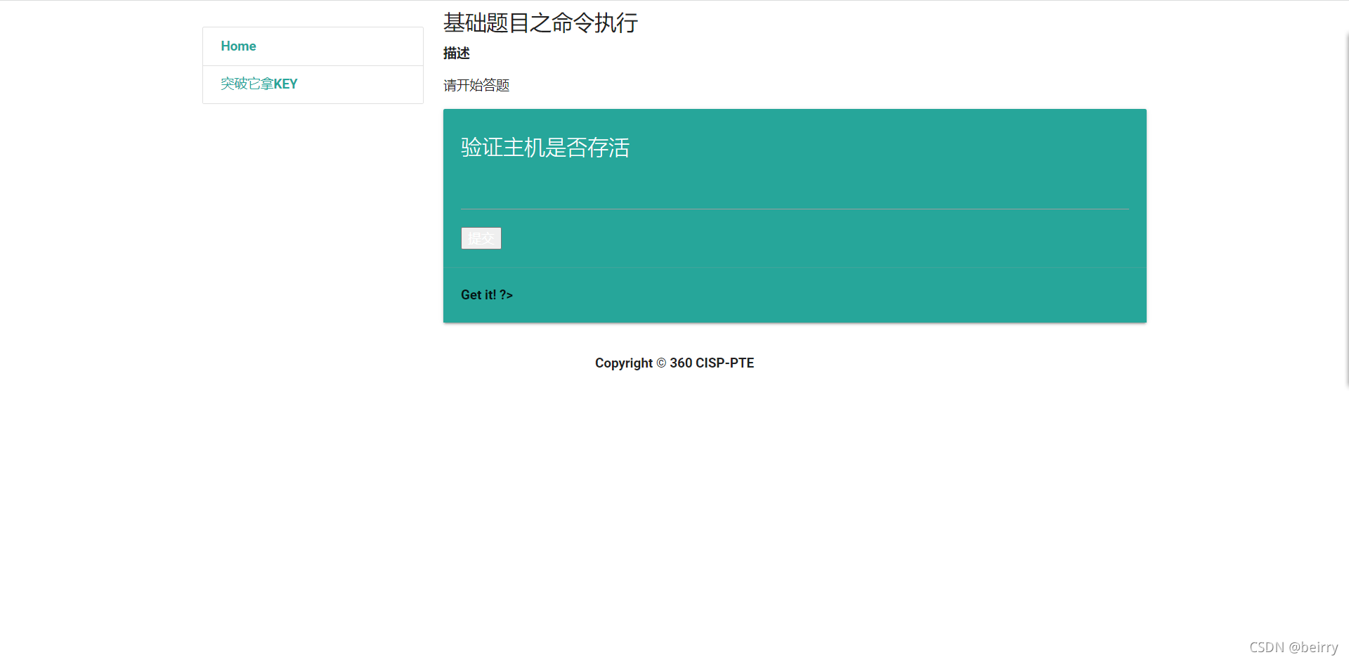This screenshot has height=662, width=1349.
Task: Select the page title 基础题目之命令执行
Action: point(540,22)
